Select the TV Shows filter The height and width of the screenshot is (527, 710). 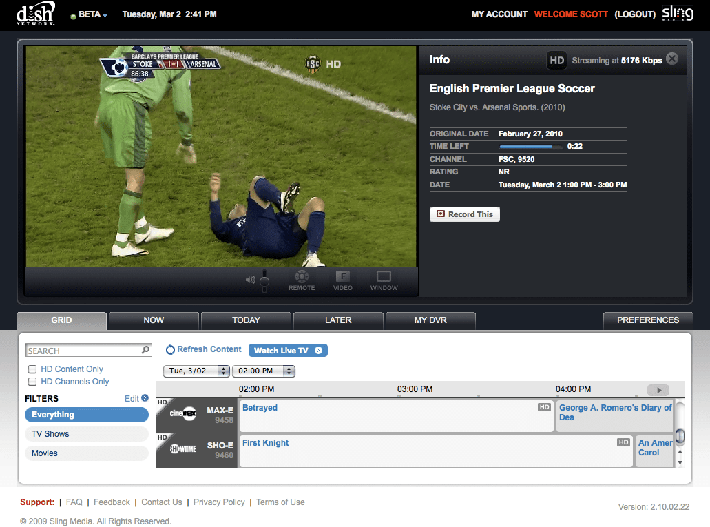[87, 434]
